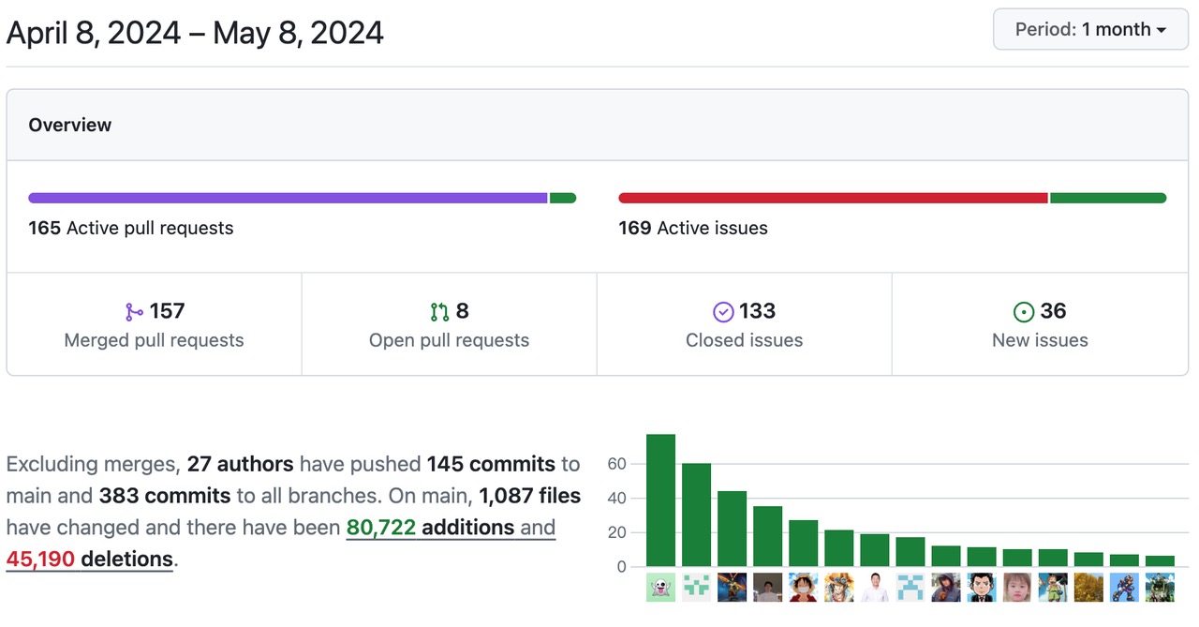This screenshot has height=627, width=1199.
Task: Click the chart axis label 40
Action: coord(616,499)
